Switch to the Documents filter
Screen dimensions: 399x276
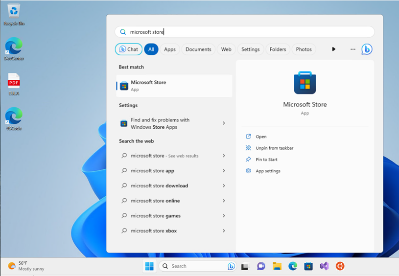coord(198,49)
